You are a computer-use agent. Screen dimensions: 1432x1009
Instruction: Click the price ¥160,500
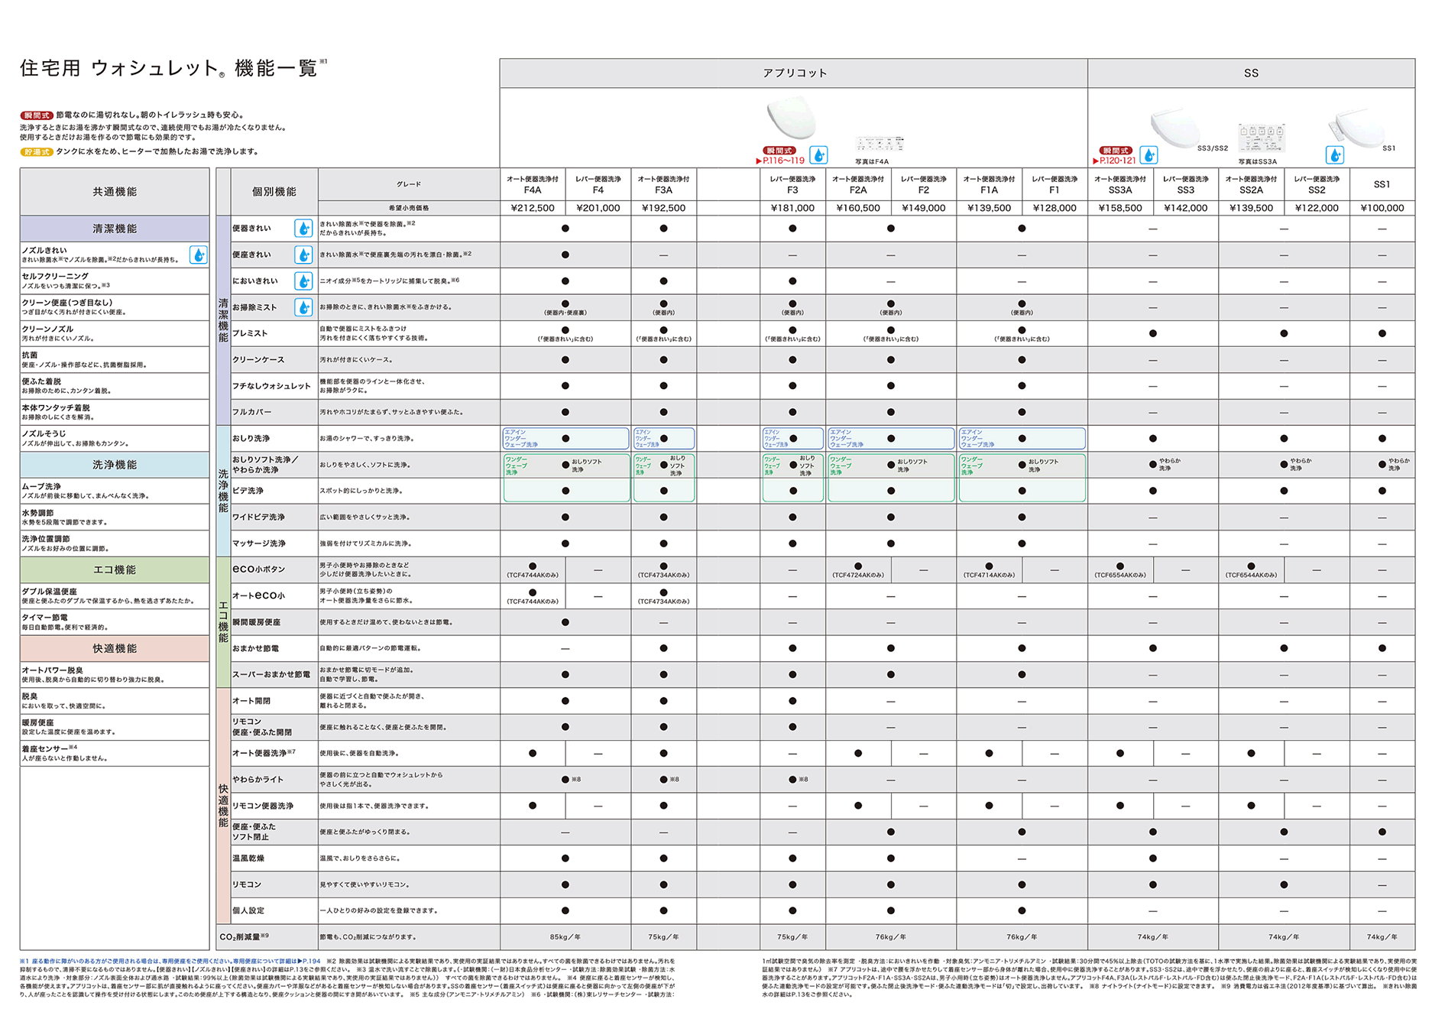tap(858, 208)
